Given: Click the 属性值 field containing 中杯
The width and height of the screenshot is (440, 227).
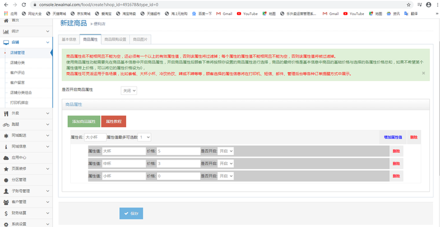Looking at the screenshot, I should point(124,163).
